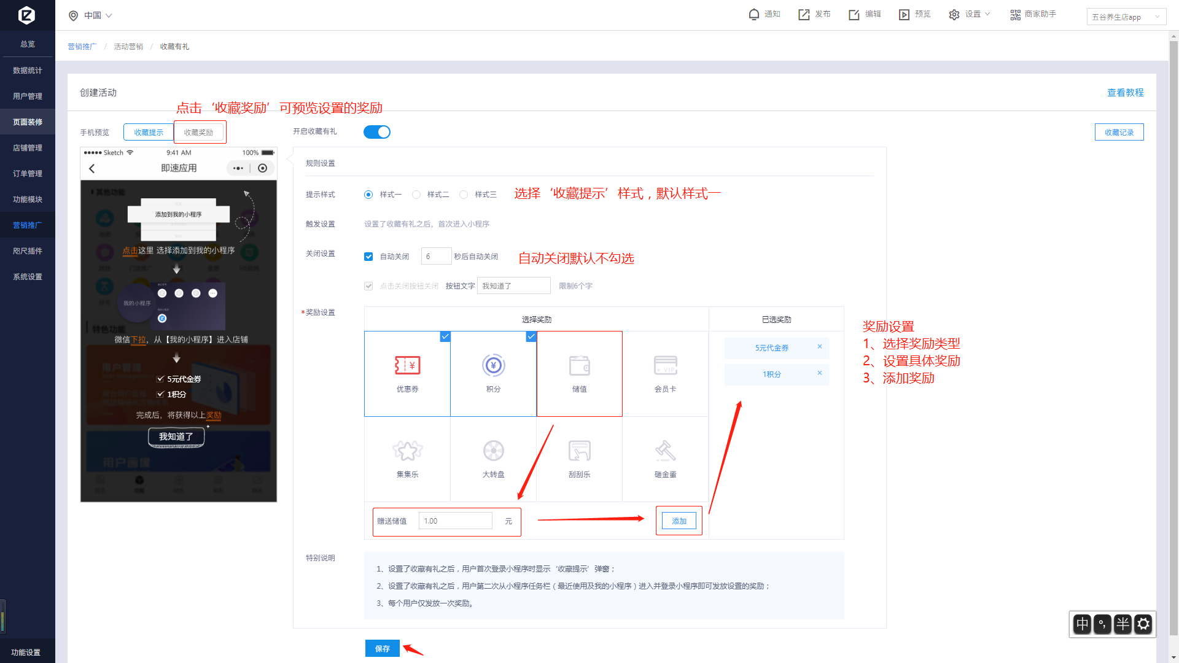Open 页面装修 in sidebar
Viewport: 1179px width, 663px height.
(x=28, y=122)
